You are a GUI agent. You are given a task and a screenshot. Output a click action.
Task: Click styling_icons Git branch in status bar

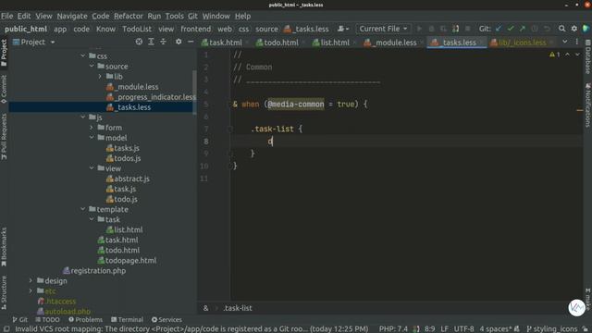point(552,329)
